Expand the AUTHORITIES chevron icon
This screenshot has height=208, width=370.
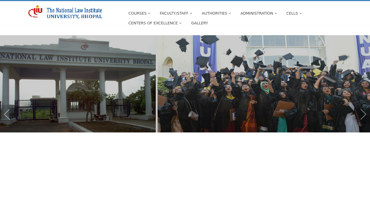[x=230, y=13]
